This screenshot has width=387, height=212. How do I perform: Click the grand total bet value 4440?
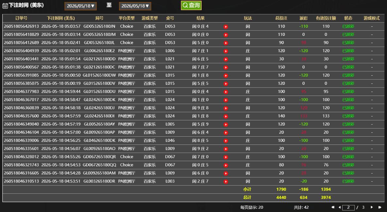281,197
